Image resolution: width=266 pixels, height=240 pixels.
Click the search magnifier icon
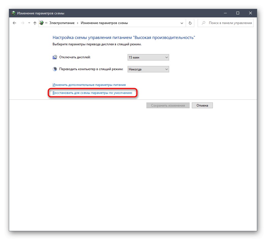[x=203, y=23]
